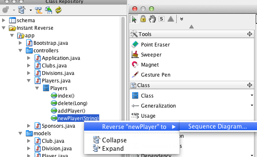Click the class hierarchy icon with orange arrow
This screenshot has height=157, width=257.
39,10
